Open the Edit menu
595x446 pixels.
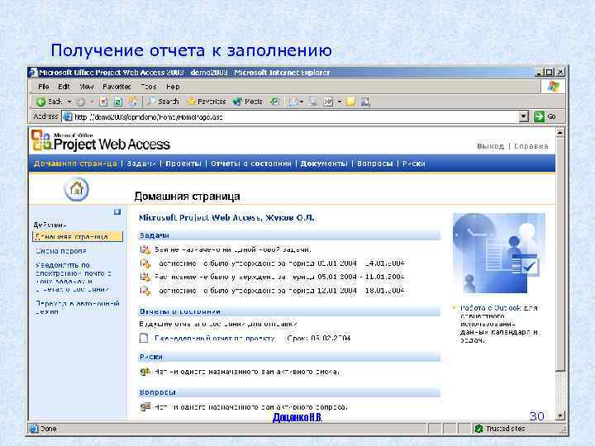(64, 87)
